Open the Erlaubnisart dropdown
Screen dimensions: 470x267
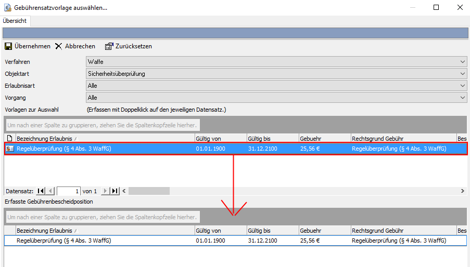[463, 86]
